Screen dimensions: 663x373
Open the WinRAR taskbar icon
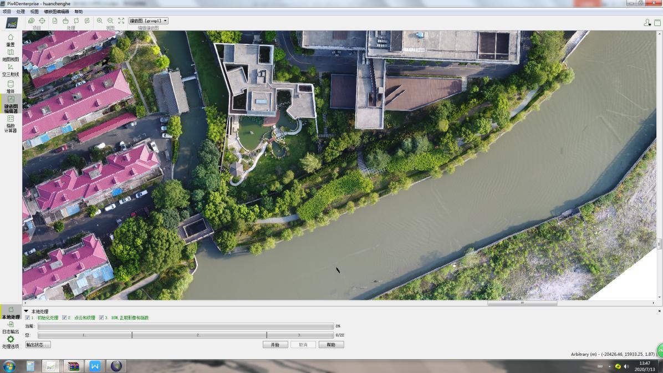(73, 366)
